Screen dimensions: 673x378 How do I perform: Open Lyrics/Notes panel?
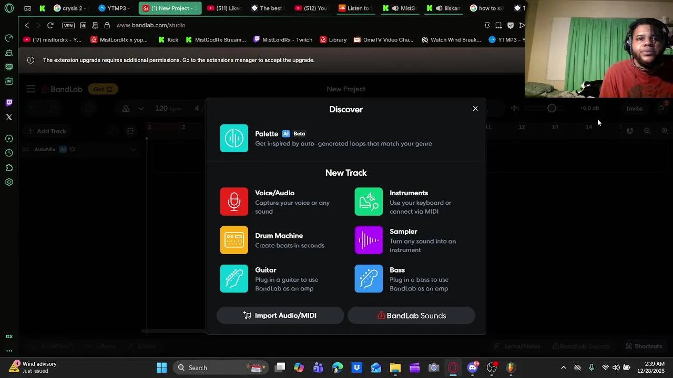517,346
